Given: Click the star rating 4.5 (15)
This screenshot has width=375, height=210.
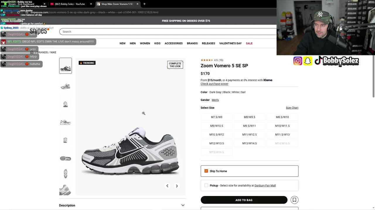Looking at the screenshot, I should pos(212,60).
